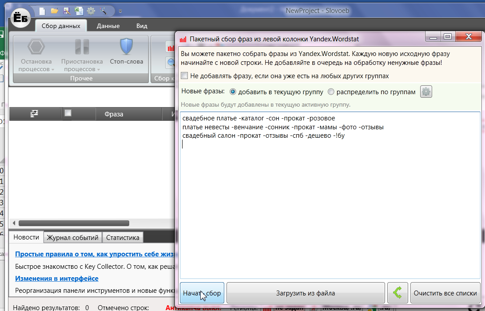Click the Очистить все списки button

pyautogui.click(x=445, y=293)
